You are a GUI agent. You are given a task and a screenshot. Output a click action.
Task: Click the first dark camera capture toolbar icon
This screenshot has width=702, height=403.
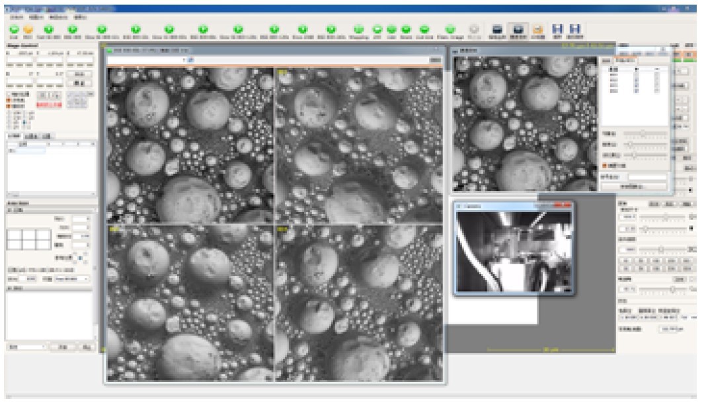coord(499,30)
